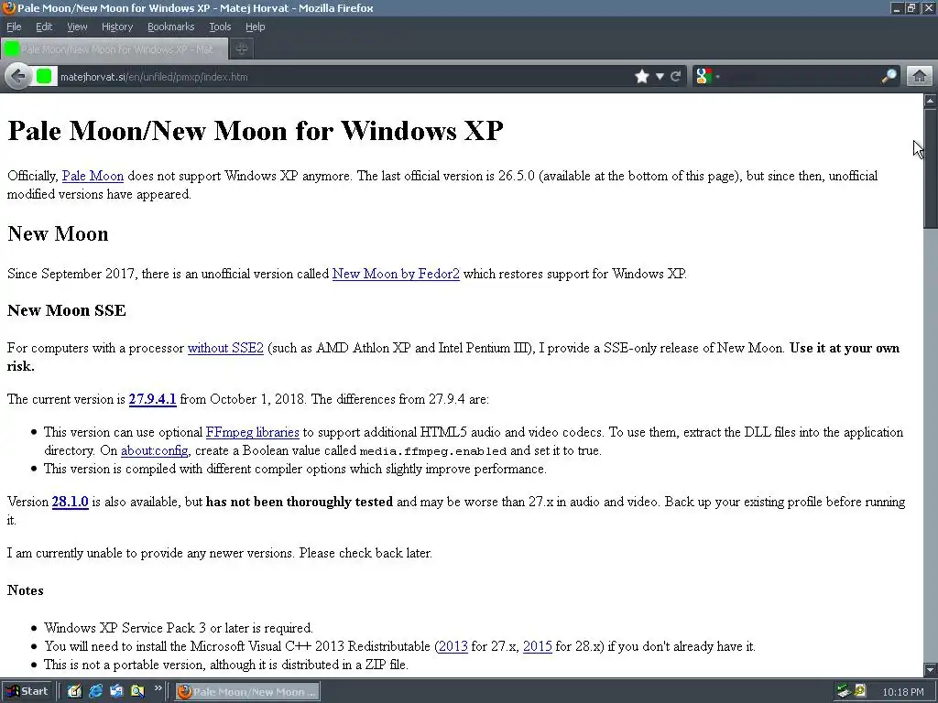This screenshot has height=703, width=938.
Task: Select the Pale Moon/New Moon for Windows XP tab
Action: [x=115, y=49]
